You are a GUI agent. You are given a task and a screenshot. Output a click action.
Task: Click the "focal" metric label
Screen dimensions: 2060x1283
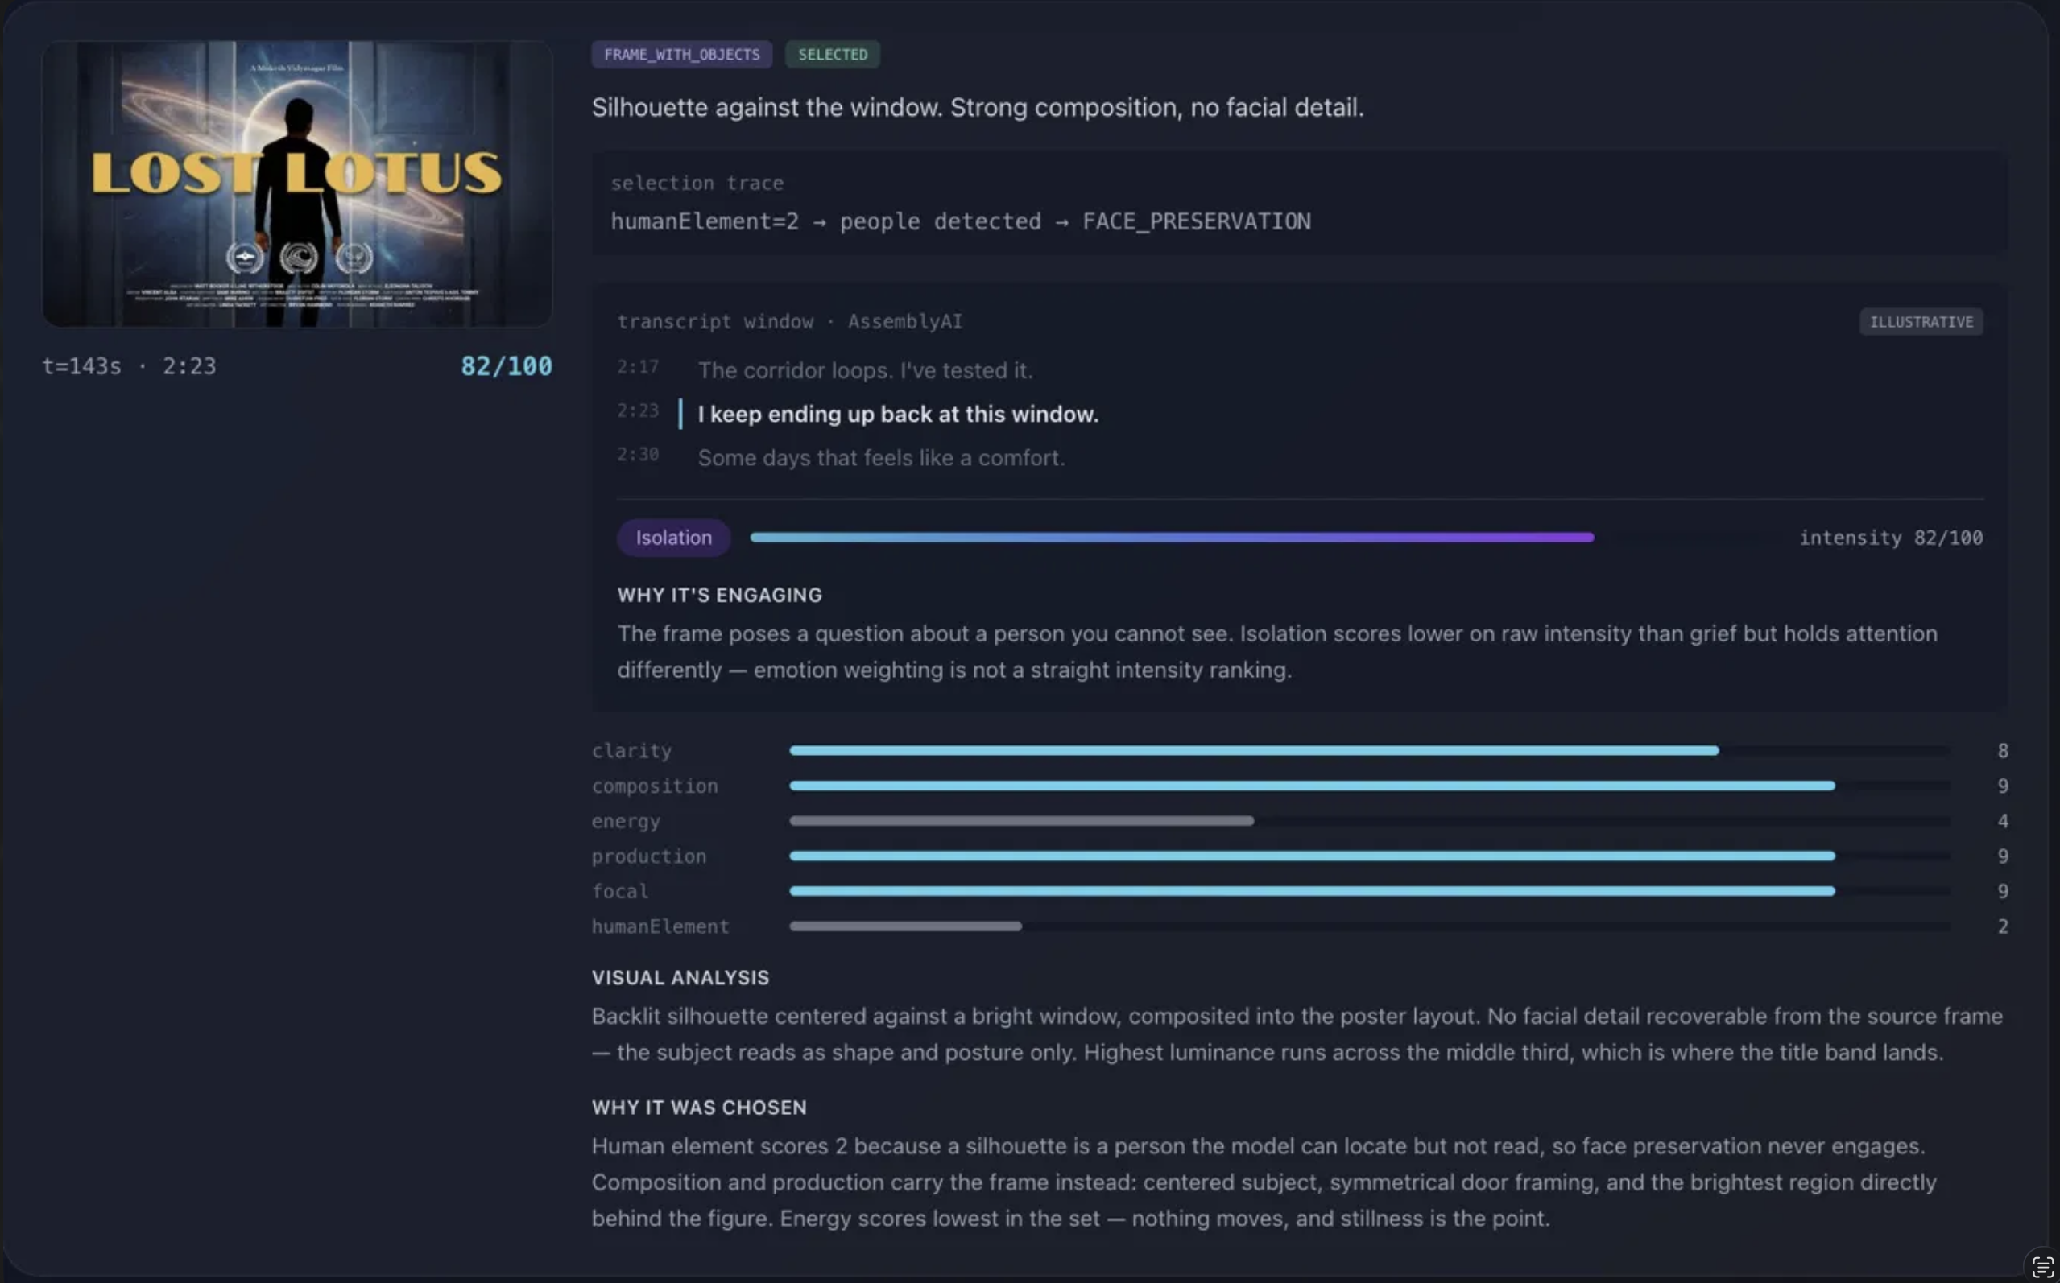point(619,892)
